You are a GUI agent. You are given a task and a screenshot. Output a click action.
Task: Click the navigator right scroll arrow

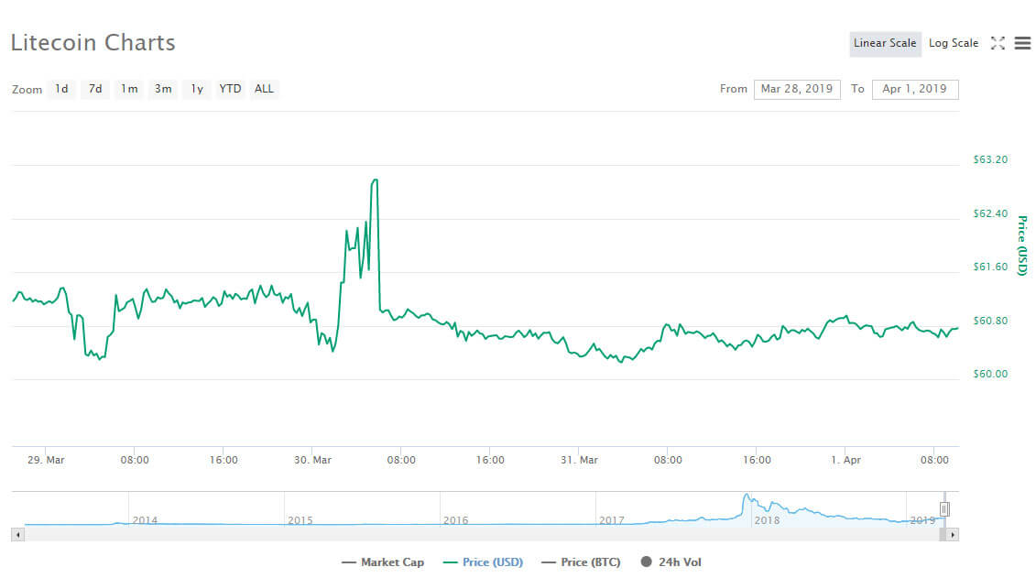coord(952,534)
